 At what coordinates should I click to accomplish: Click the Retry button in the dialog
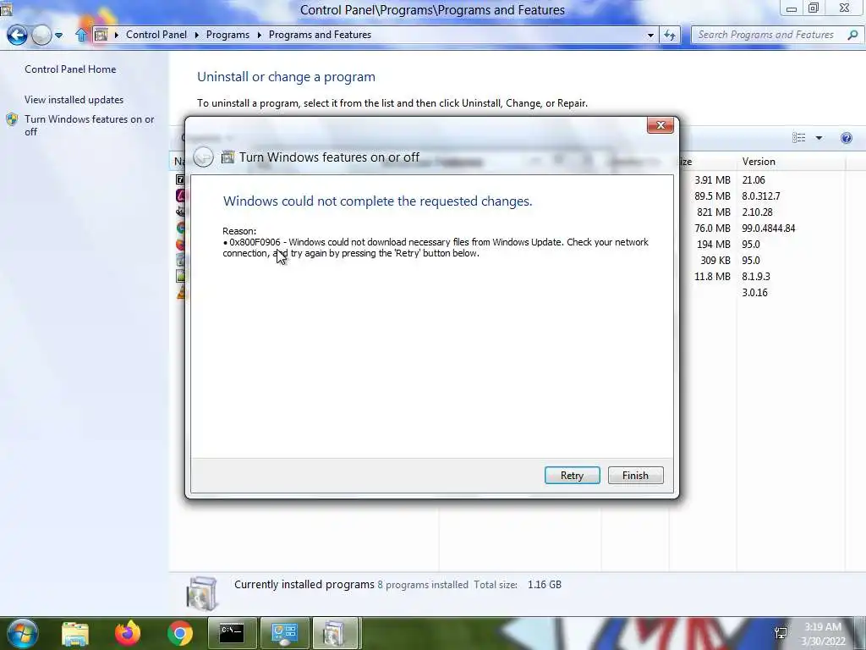[x=572, y=476]
